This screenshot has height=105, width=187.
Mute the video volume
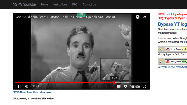[x=26, y=86]
